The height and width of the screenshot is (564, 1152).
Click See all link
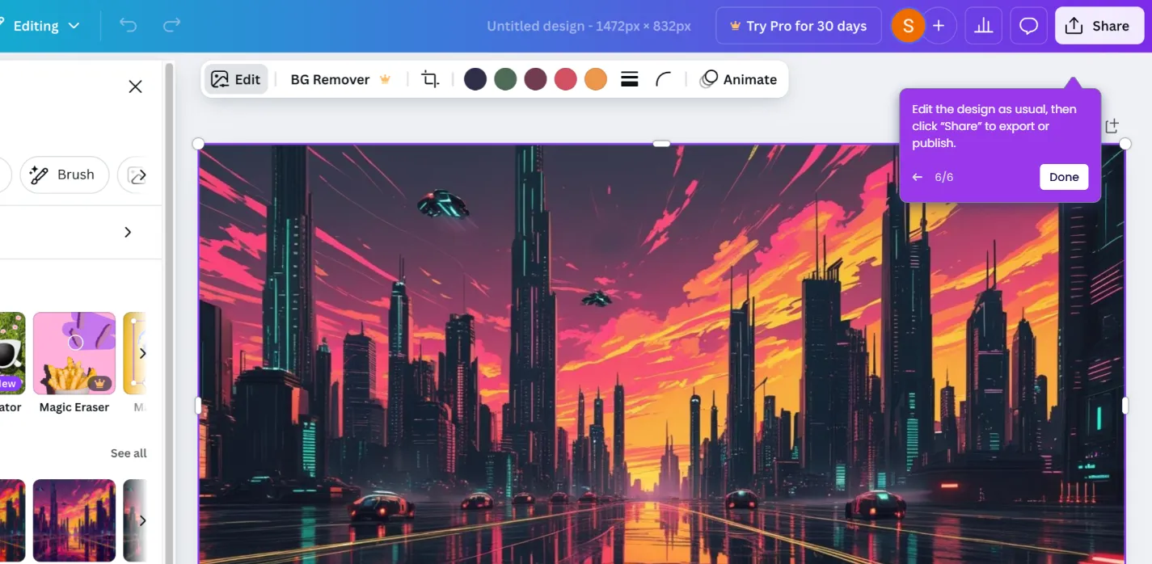click(x=129, y=453)
